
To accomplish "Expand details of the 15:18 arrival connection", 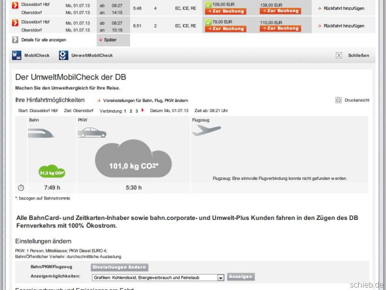I will [15, 23].
